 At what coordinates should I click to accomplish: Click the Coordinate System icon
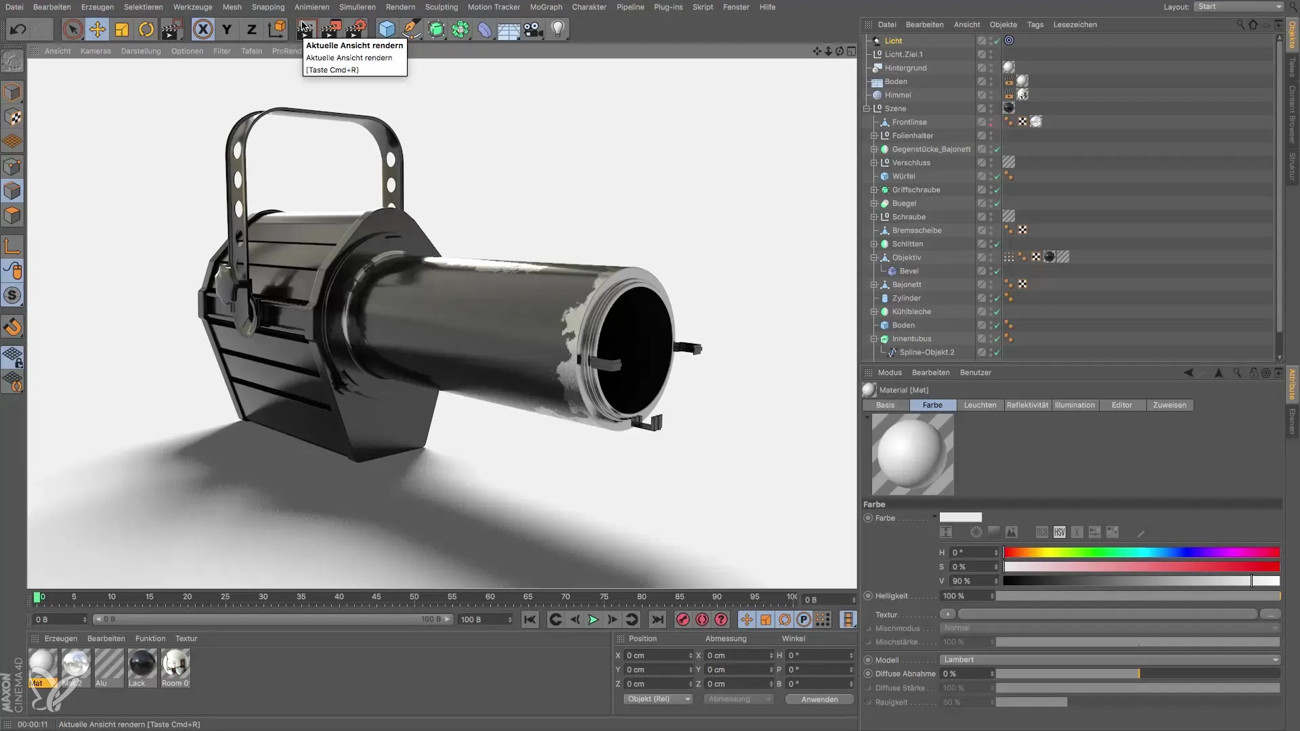coord(276,29)
